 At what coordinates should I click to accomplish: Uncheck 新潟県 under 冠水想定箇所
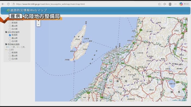pos(10,35)
